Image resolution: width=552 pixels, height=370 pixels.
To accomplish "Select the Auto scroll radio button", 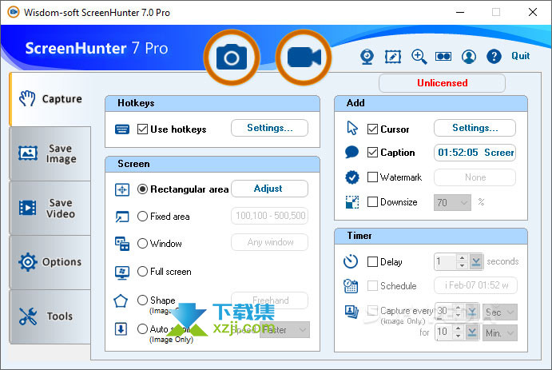I will [x=142, y=328].
